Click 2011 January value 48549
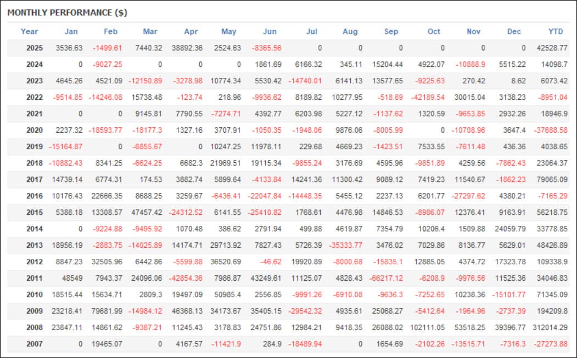This screenshot has width=577, height=358. pyautogui.click(x=72, y=279)
